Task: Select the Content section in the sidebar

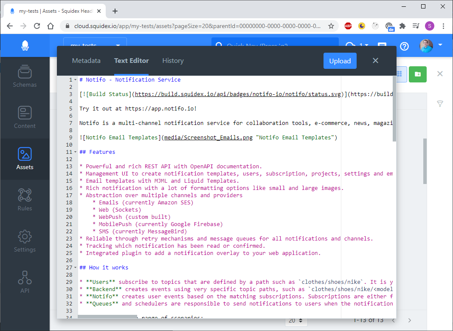Action: (x=25, y=118)
